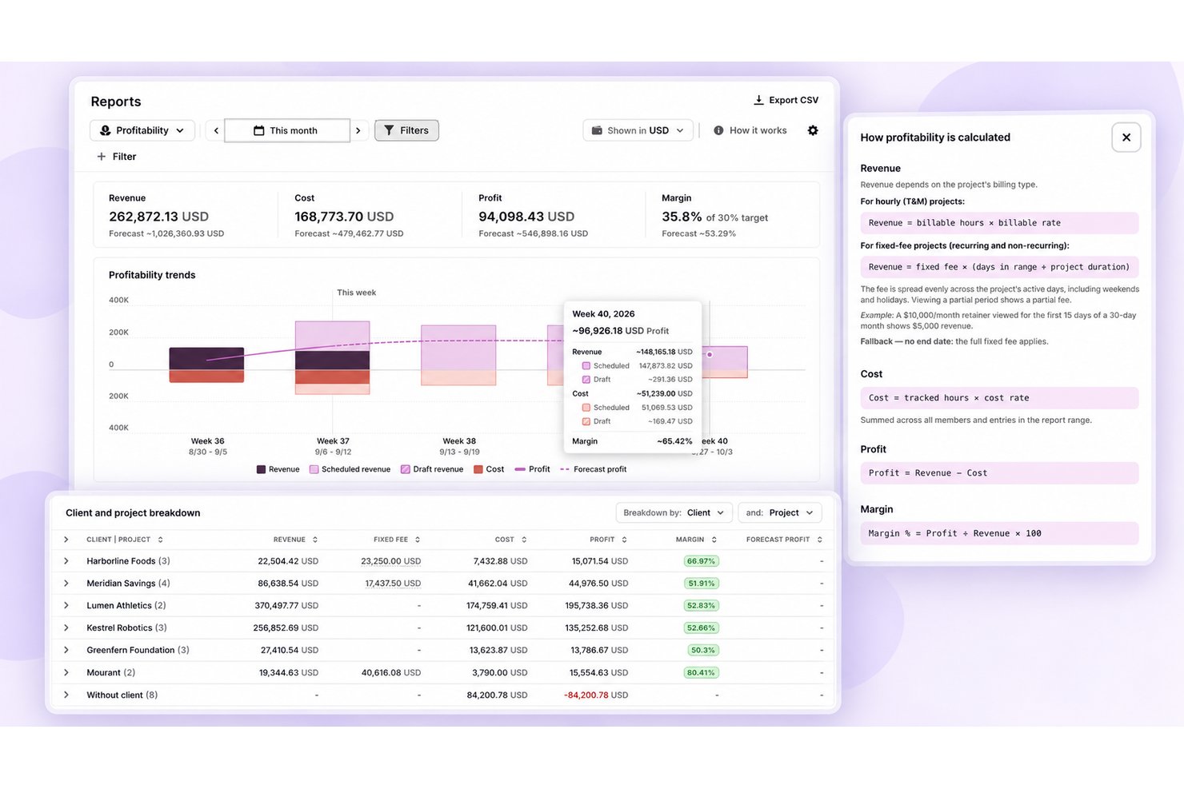The image size is (1184, 789).
Task: Toggle Draft revenue legend item
Action: coord(432,469)
